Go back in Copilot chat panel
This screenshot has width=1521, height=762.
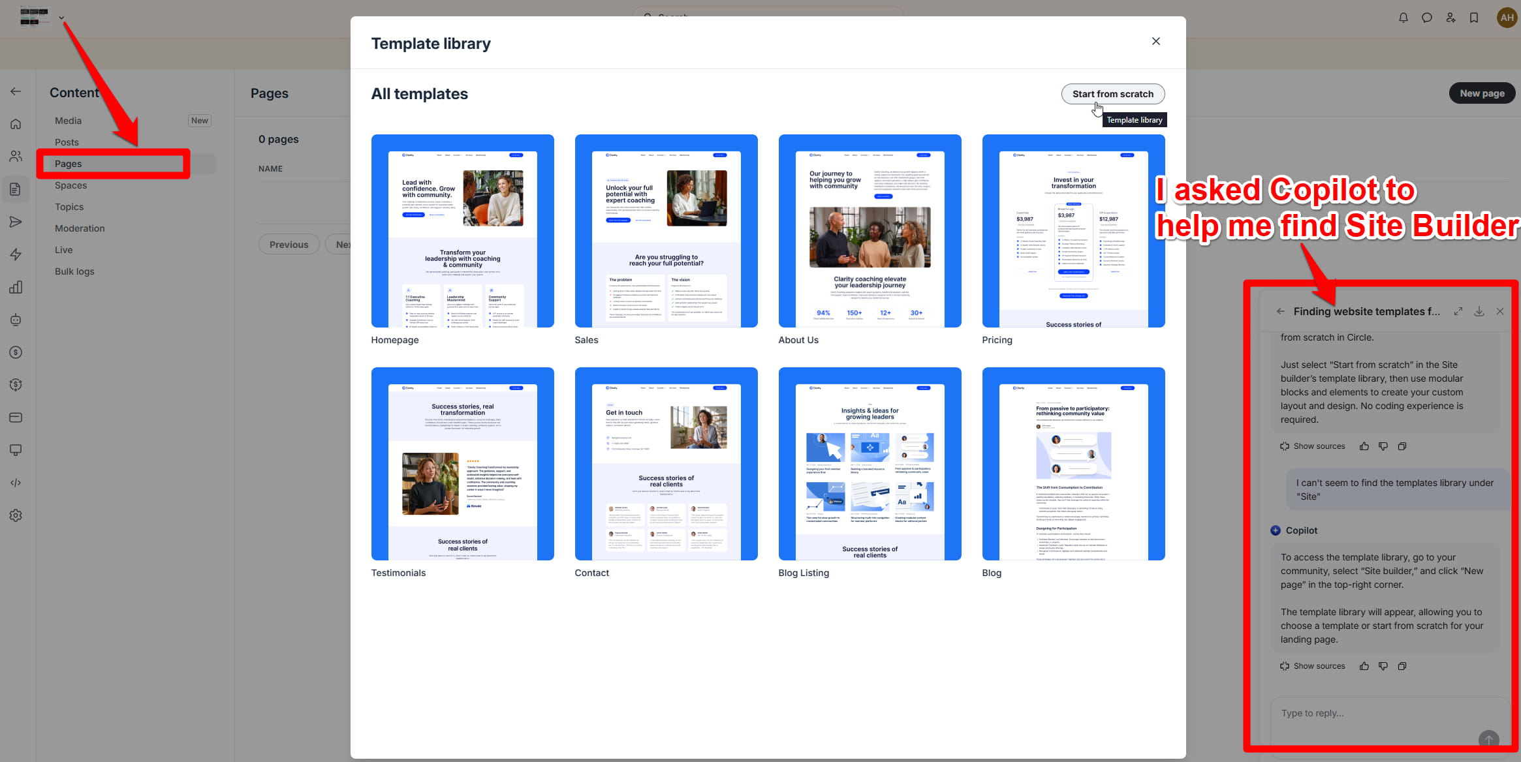(x=1280, y=311)
